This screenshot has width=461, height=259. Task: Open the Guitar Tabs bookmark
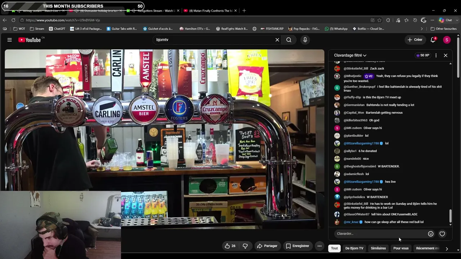[x=122, y=29]
